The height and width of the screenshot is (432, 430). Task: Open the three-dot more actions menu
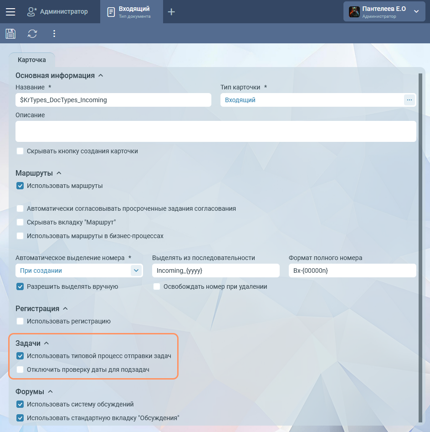point(54,34)
